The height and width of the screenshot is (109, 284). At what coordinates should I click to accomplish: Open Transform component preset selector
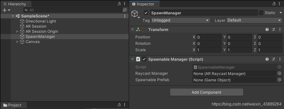coord(273,29)
